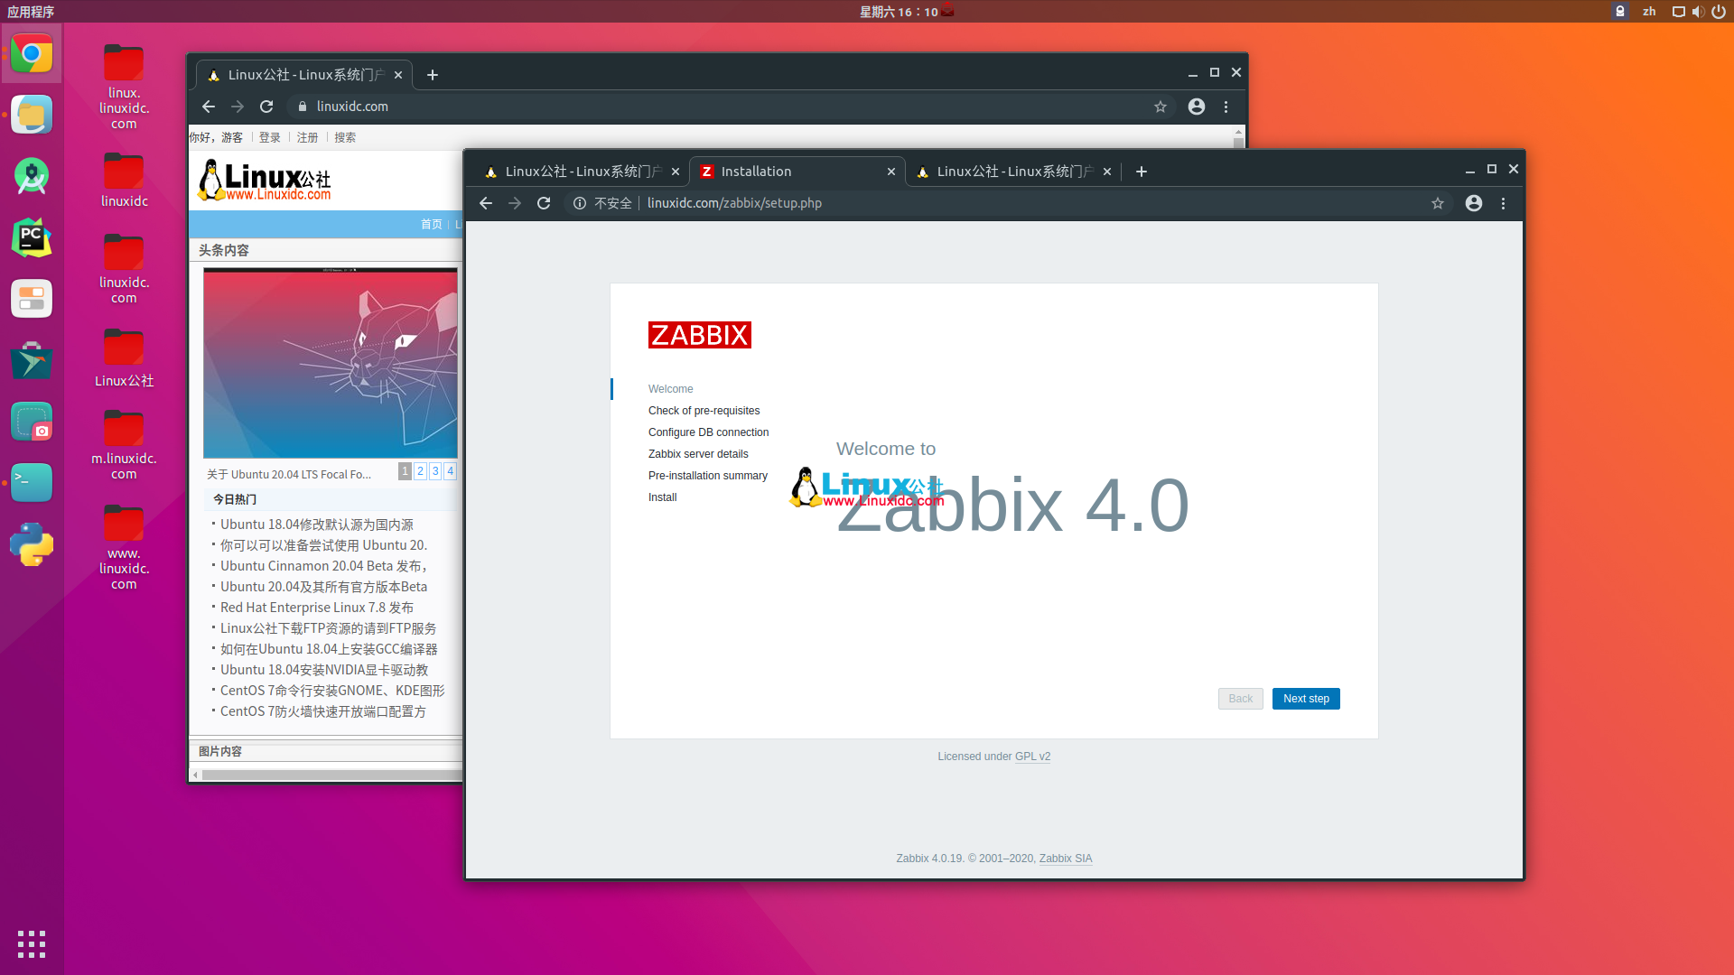
Task: Open profile icon in front Chrome window
Action: tap(1474, 203)
